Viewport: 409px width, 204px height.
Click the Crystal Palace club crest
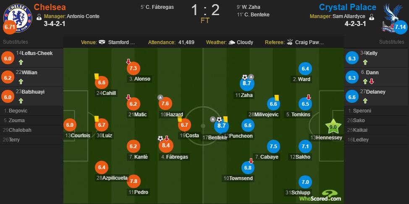click(393, 15)
